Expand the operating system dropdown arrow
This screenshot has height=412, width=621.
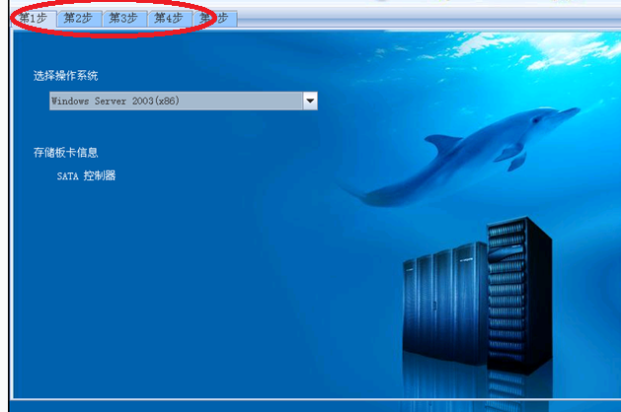point(310,101)
